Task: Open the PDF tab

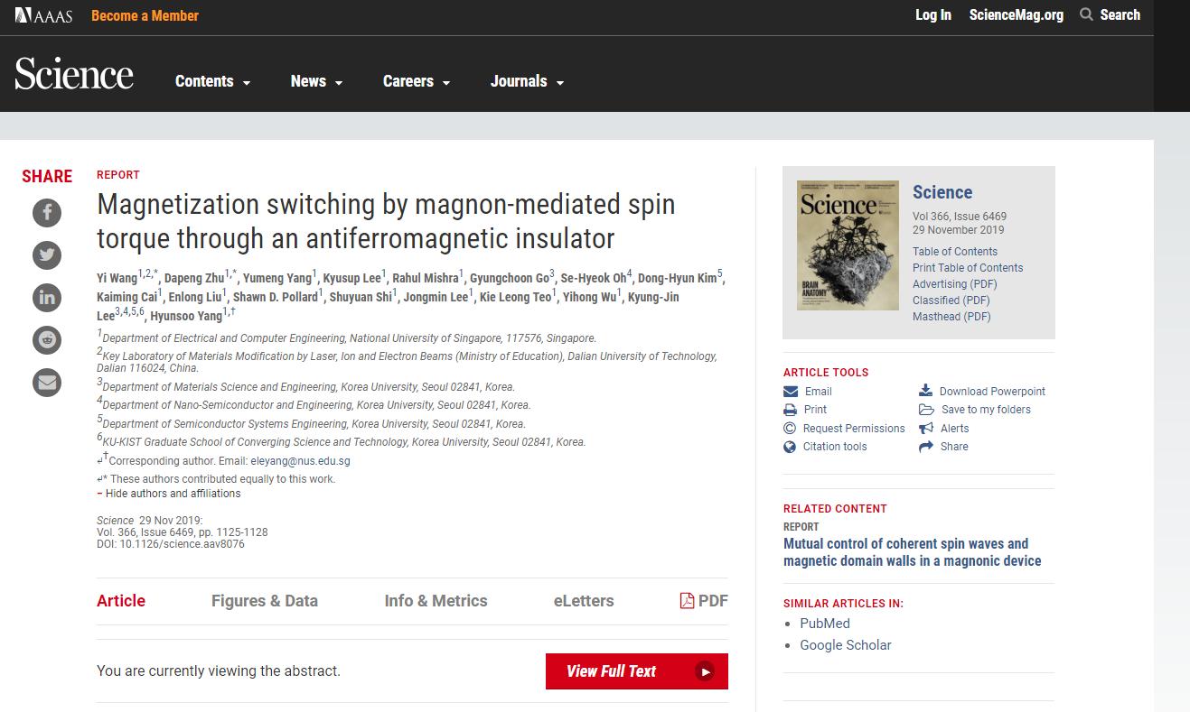Action: (704, 601)
